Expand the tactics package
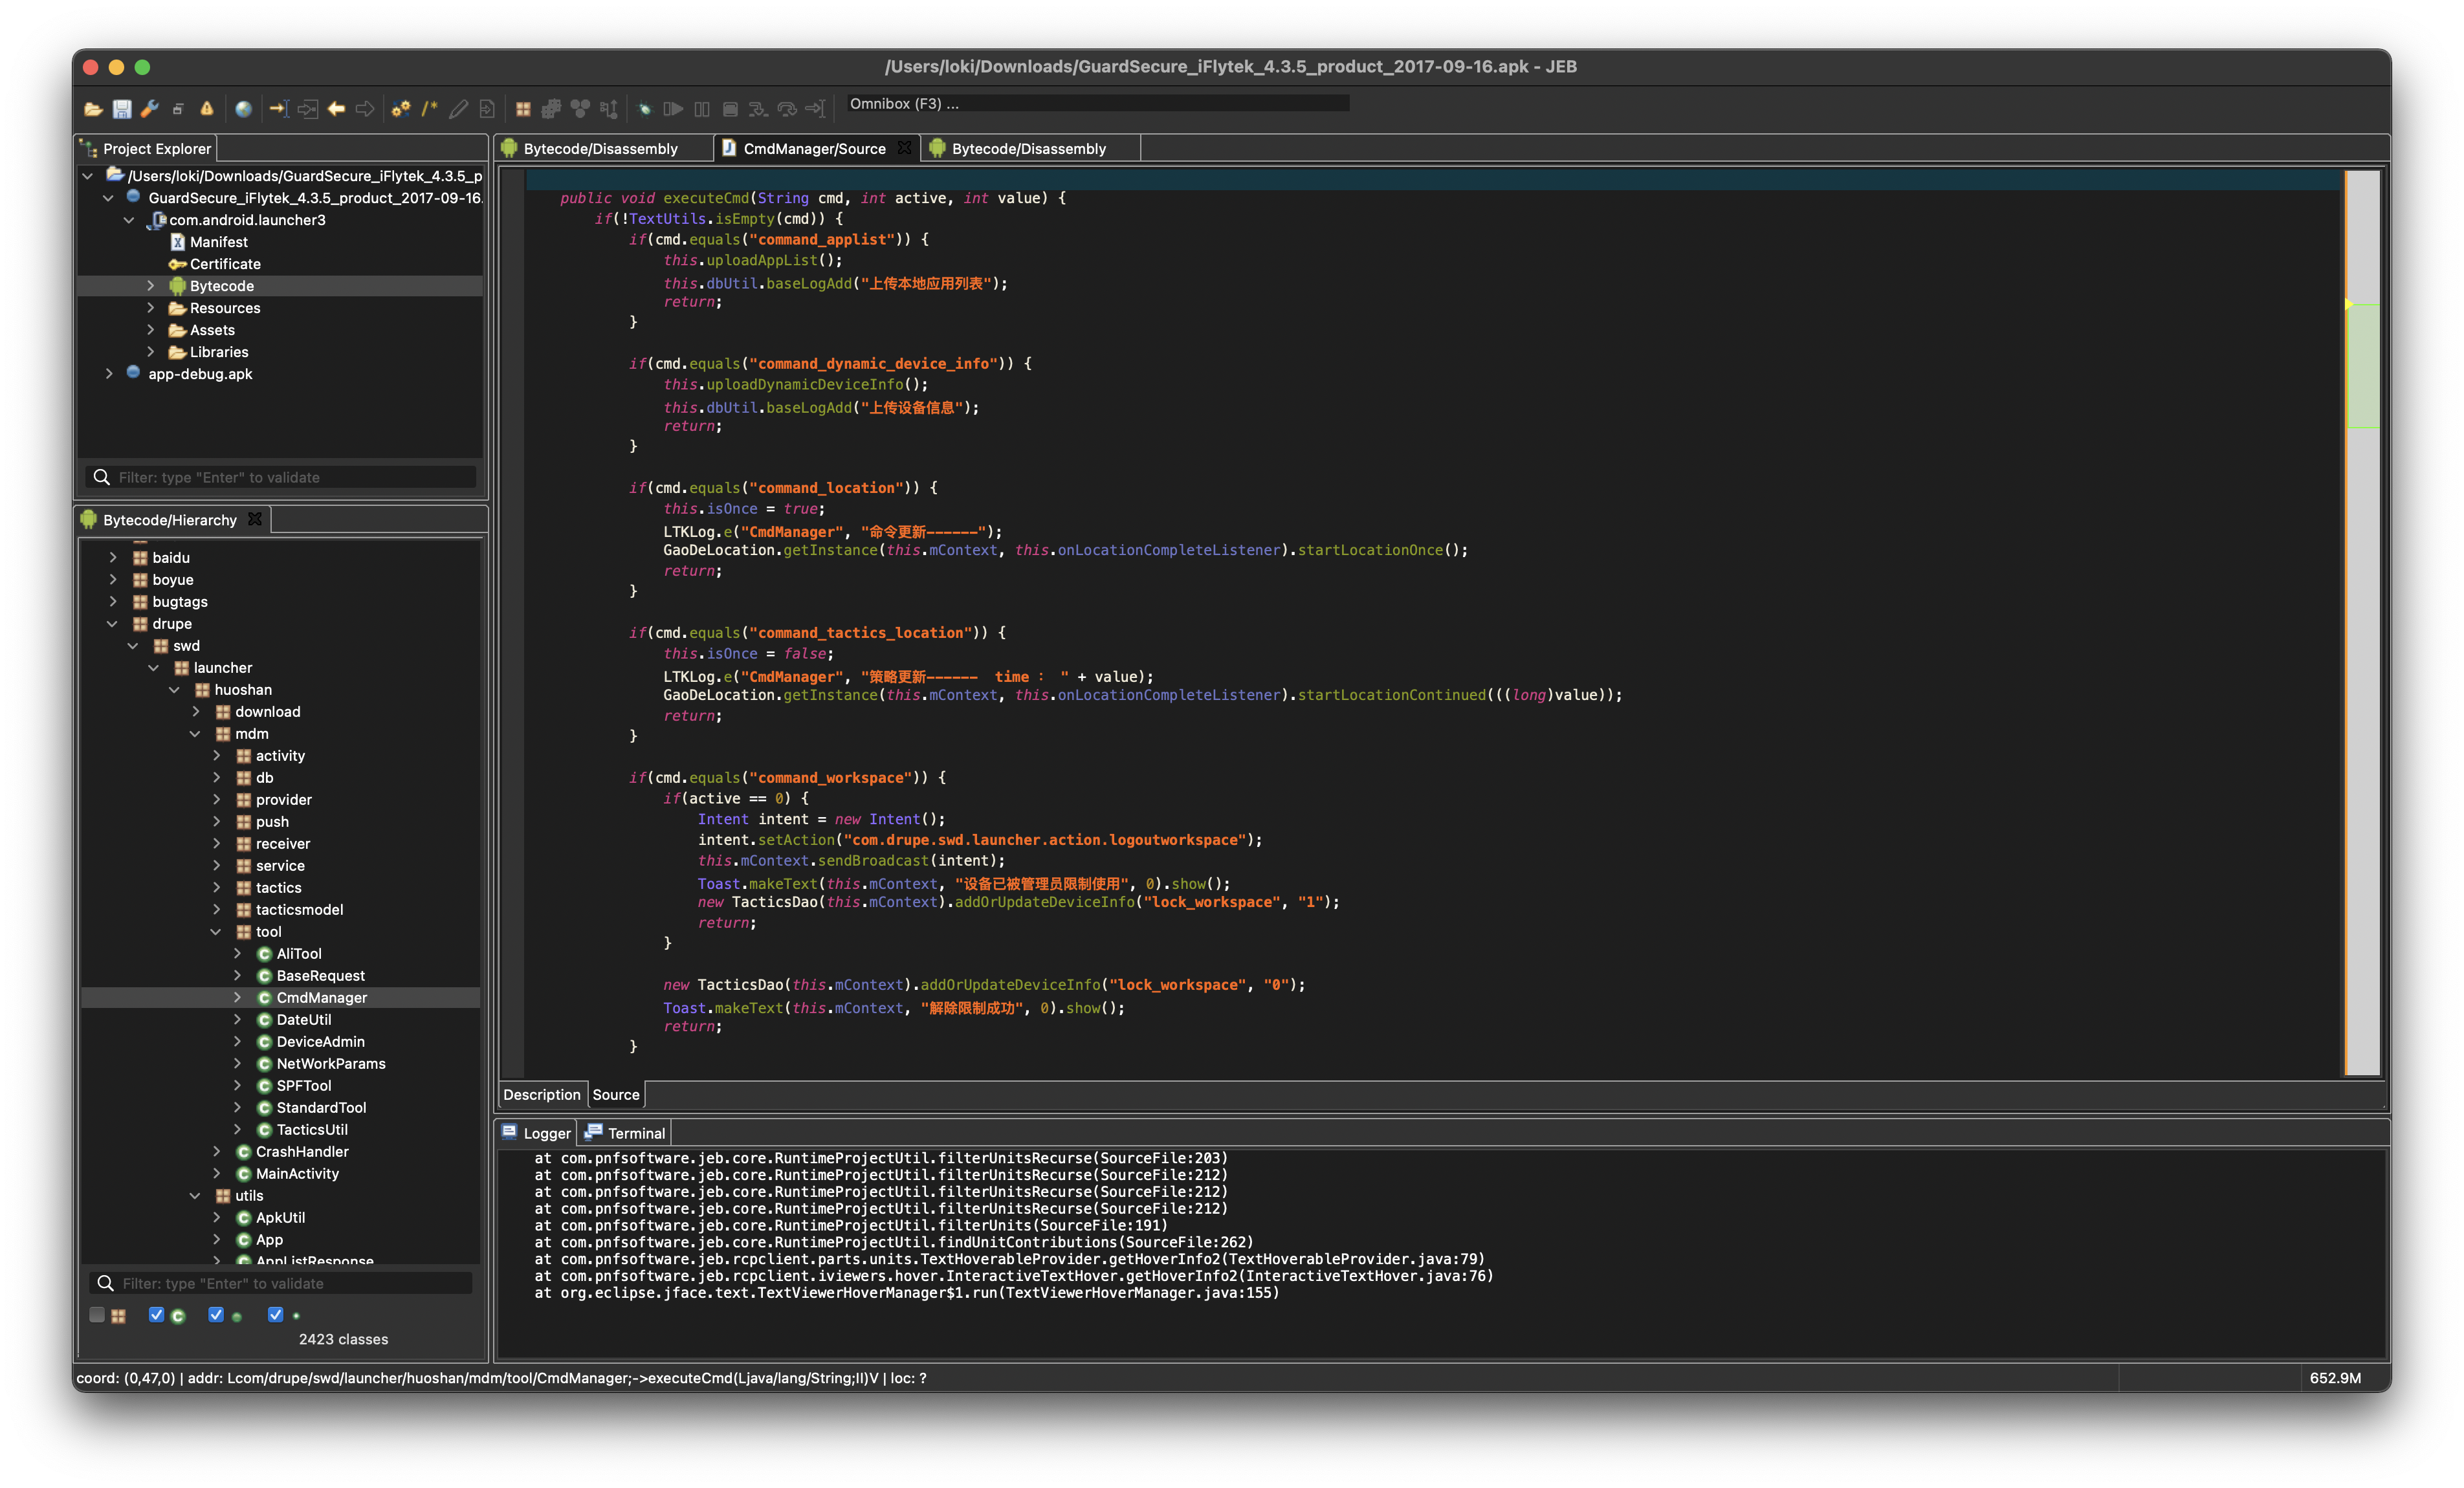This screenshot has height=1488, width=2464. point(216,888)
